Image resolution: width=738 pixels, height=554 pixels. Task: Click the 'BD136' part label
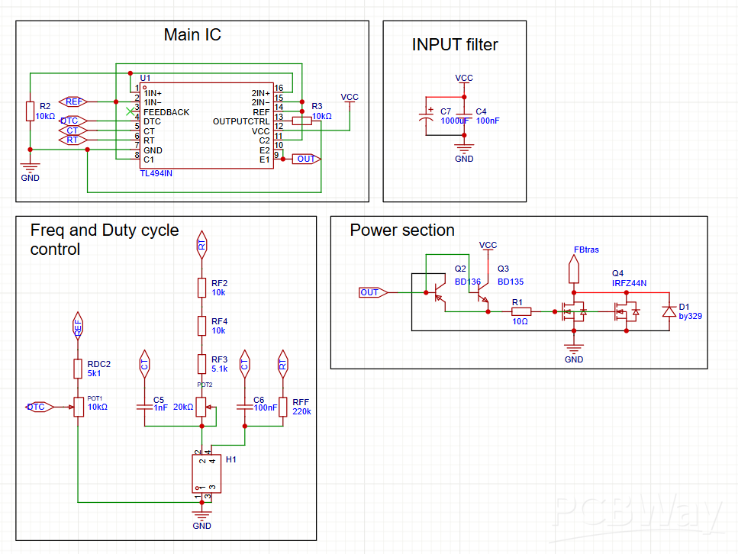(x=467, y=282)
